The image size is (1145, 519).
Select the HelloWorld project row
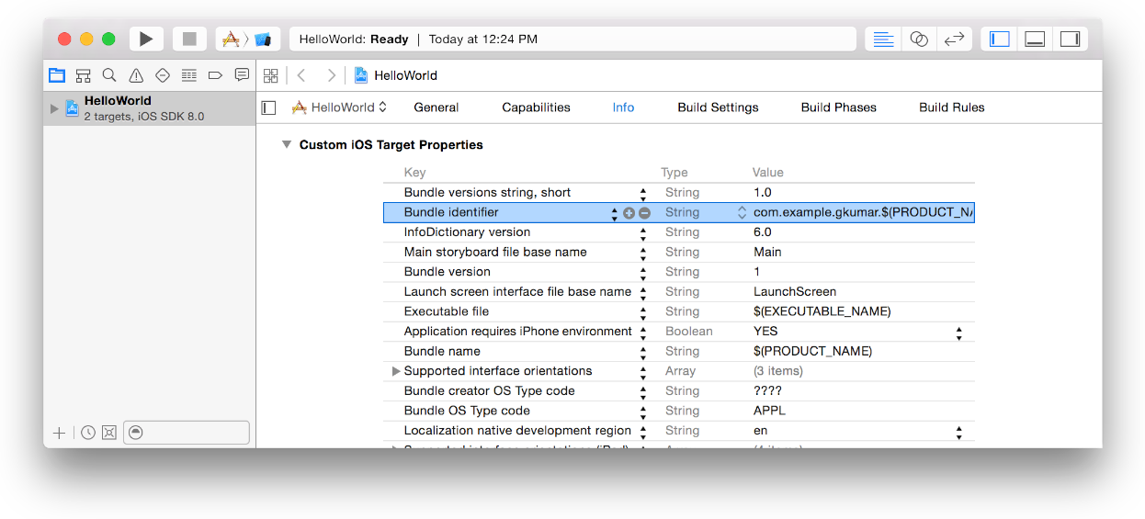[x=150, y=108]
